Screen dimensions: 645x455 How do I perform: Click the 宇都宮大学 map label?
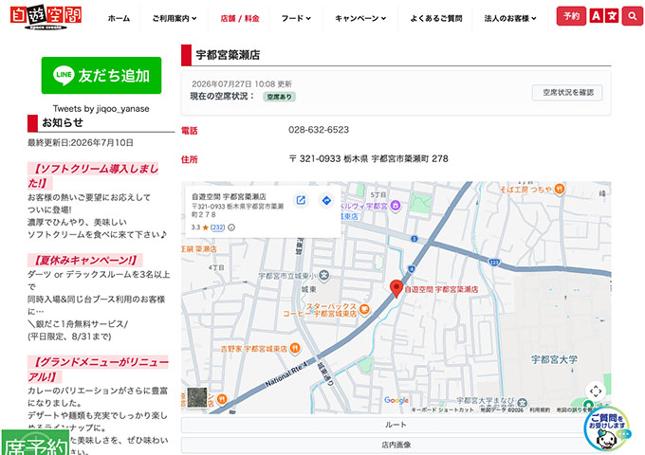point(554,359)
